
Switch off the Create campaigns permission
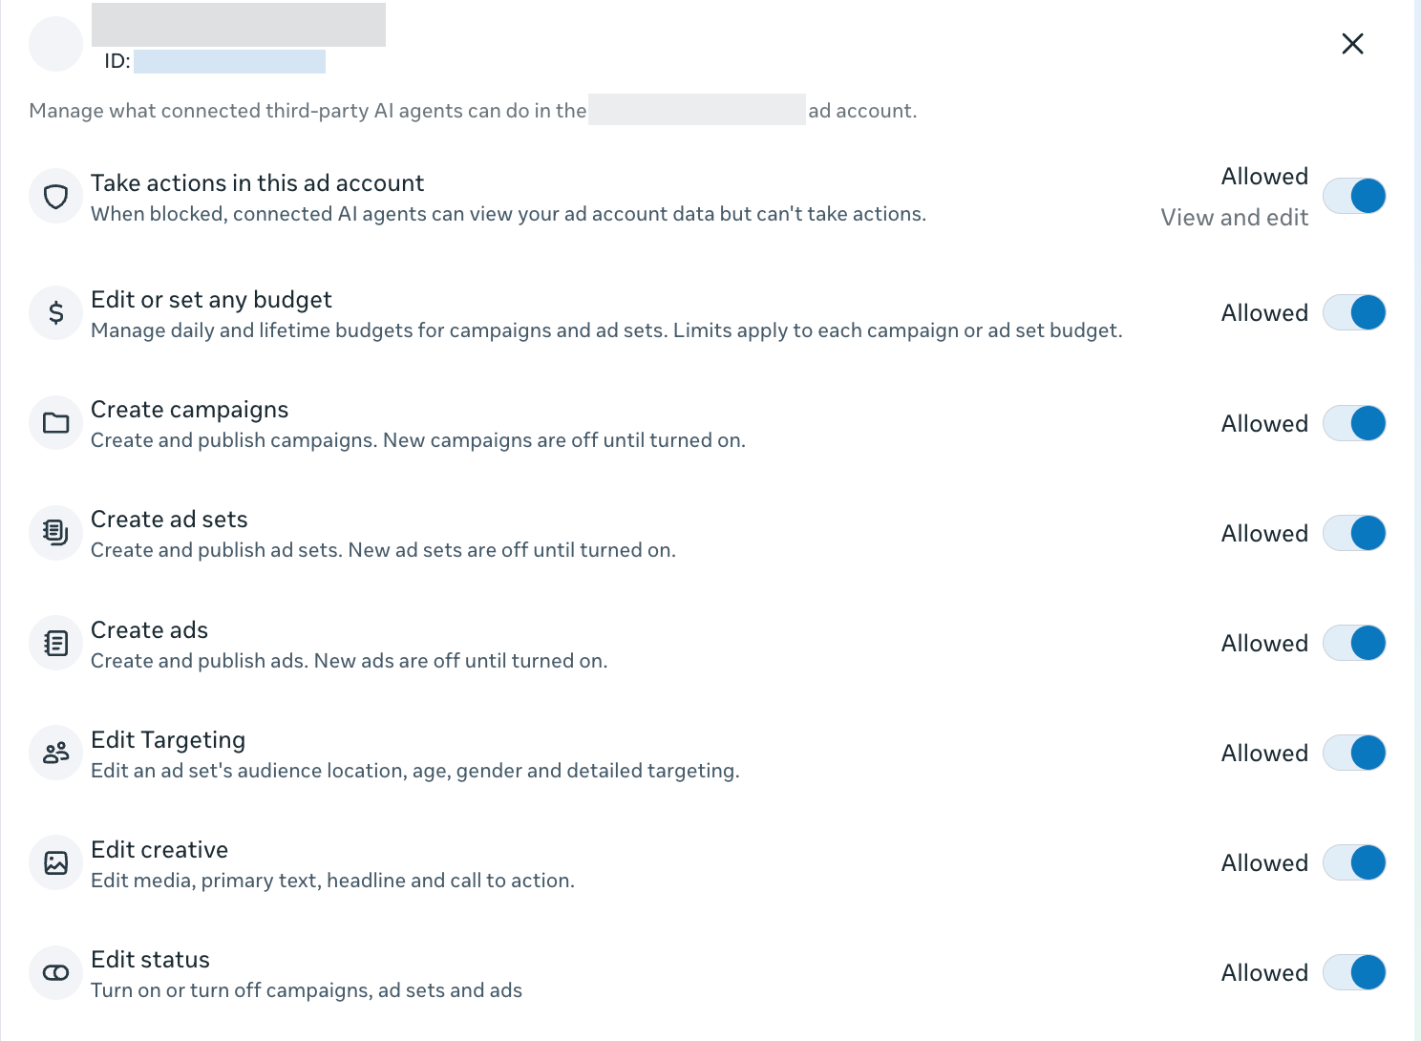[1354, 423]
